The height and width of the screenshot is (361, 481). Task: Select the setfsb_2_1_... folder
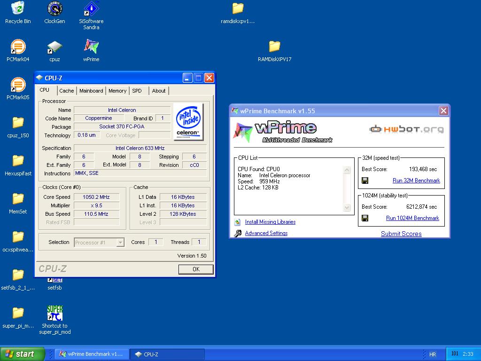18,279
